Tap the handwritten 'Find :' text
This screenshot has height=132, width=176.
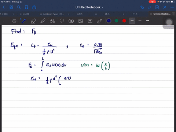[18, 31]
